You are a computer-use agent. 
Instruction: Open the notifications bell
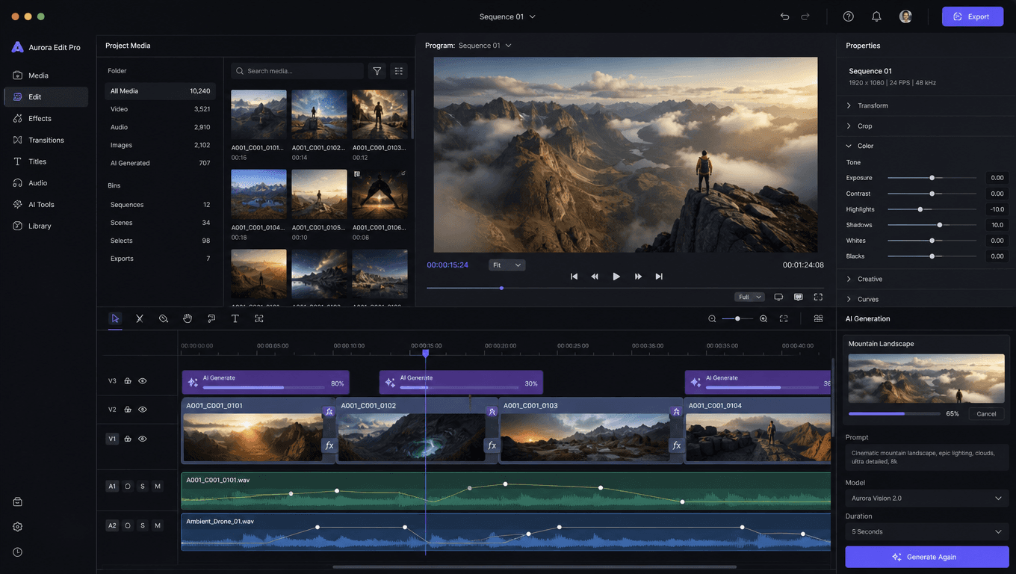[876, 16]
